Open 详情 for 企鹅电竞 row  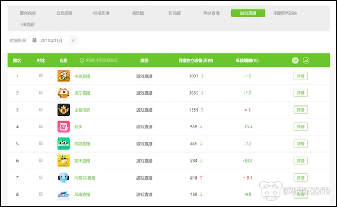(300, 110)
